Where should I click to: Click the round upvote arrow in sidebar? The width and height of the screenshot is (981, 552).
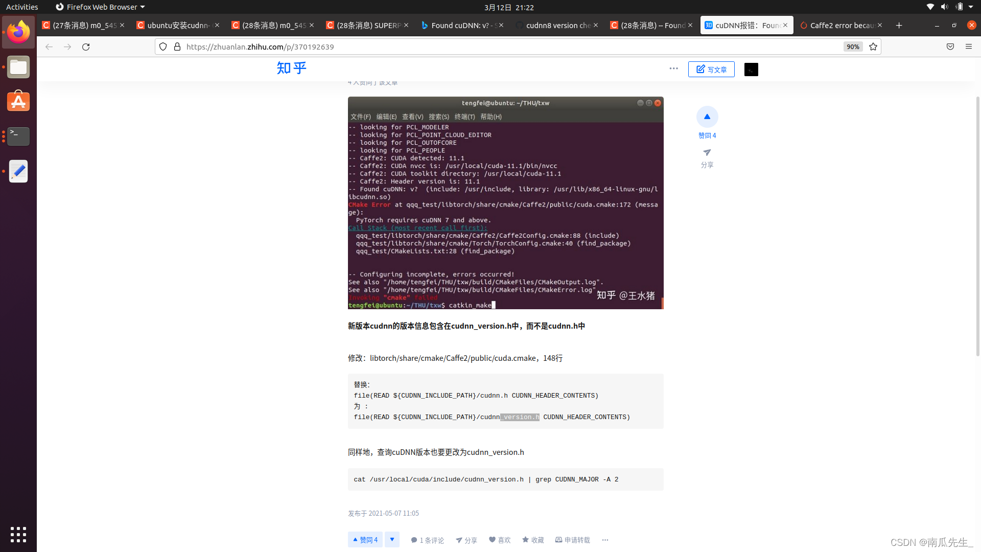707,117
